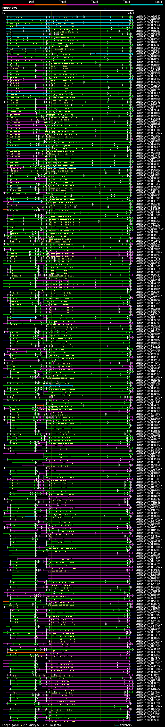Viewport: 165px width, 727px height.
Task: Click the query name BB938775
Action: pyautogui.click(x=10, y=8)
